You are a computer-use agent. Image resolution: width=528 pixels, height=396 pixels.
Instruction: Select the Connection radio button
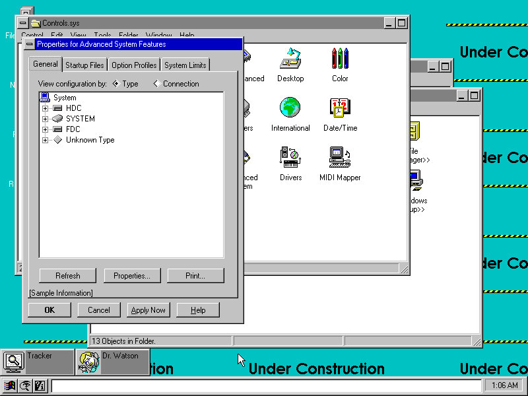[156, 84]
